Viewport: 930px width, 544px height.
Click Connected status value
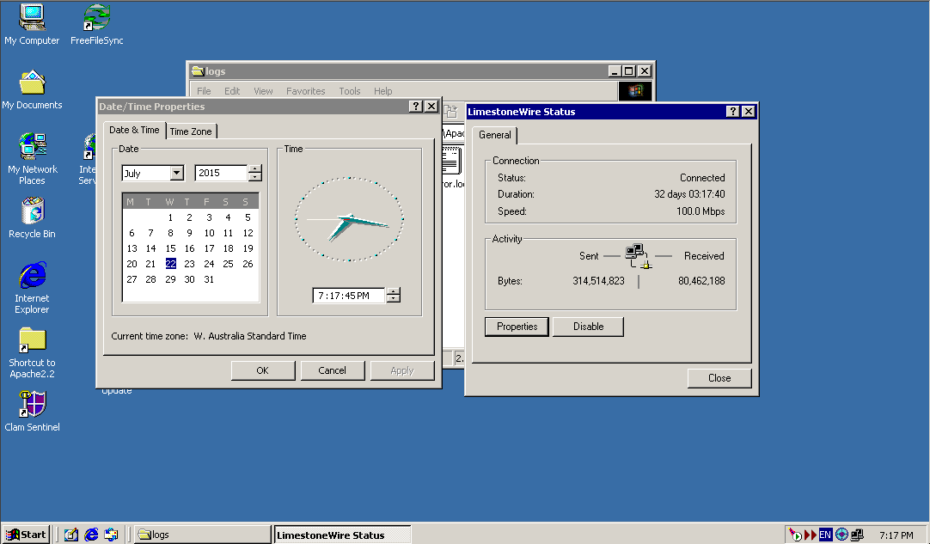[x=702, y=177]
